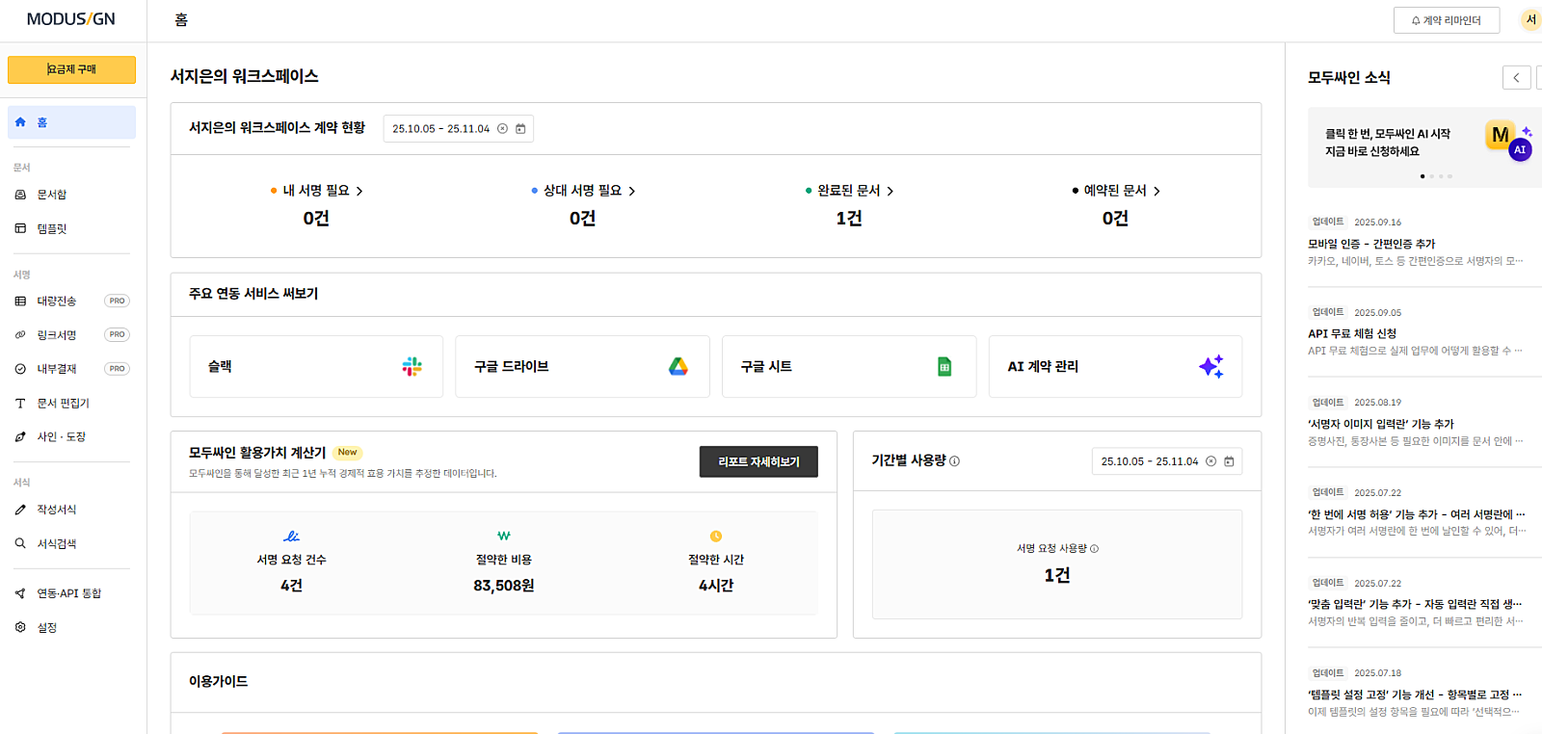
Task: Click the 83,508원 saved cost value
Action: pyautogui.click(x=503, y=586)
